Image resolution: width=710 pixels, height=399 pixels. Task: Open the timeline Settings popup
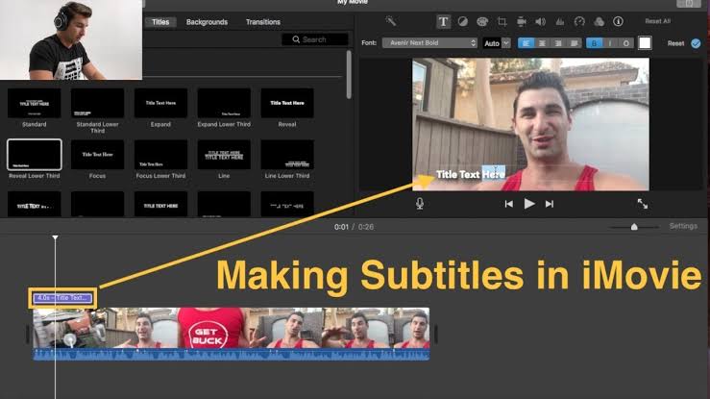pos(683,226)
